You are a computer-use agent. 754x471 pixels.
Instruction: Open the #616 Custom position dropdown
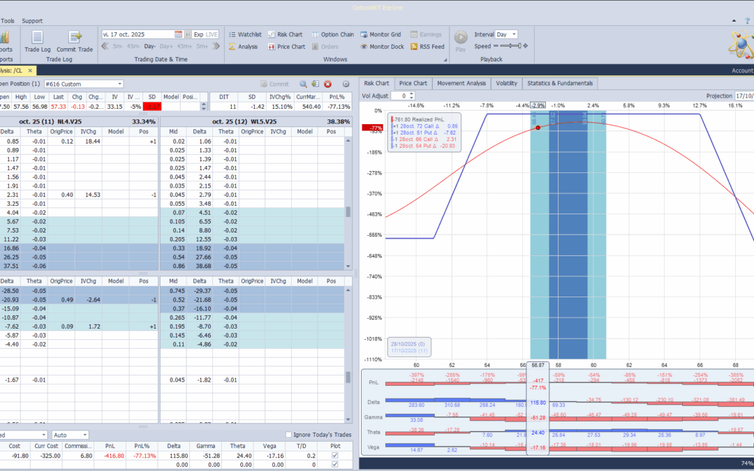pos(120,84)
